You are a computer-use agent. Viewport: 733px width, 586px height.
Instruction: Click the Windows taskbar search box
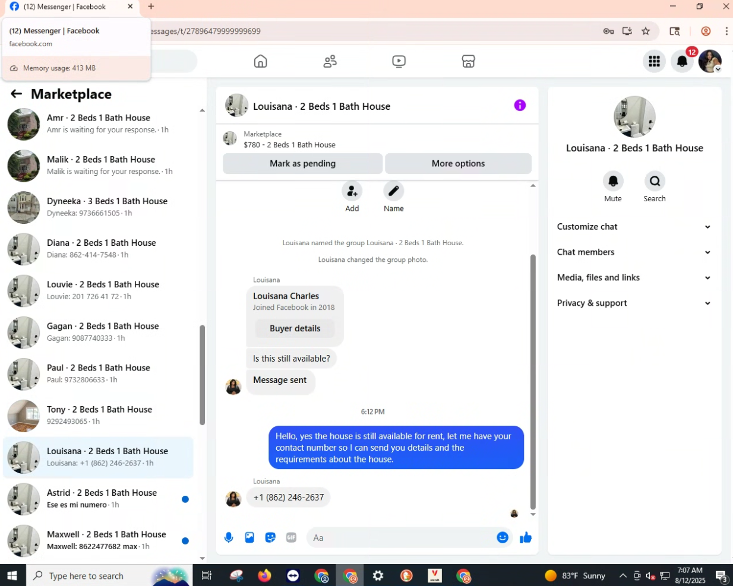pyautogui.click(x=110, y=575)
